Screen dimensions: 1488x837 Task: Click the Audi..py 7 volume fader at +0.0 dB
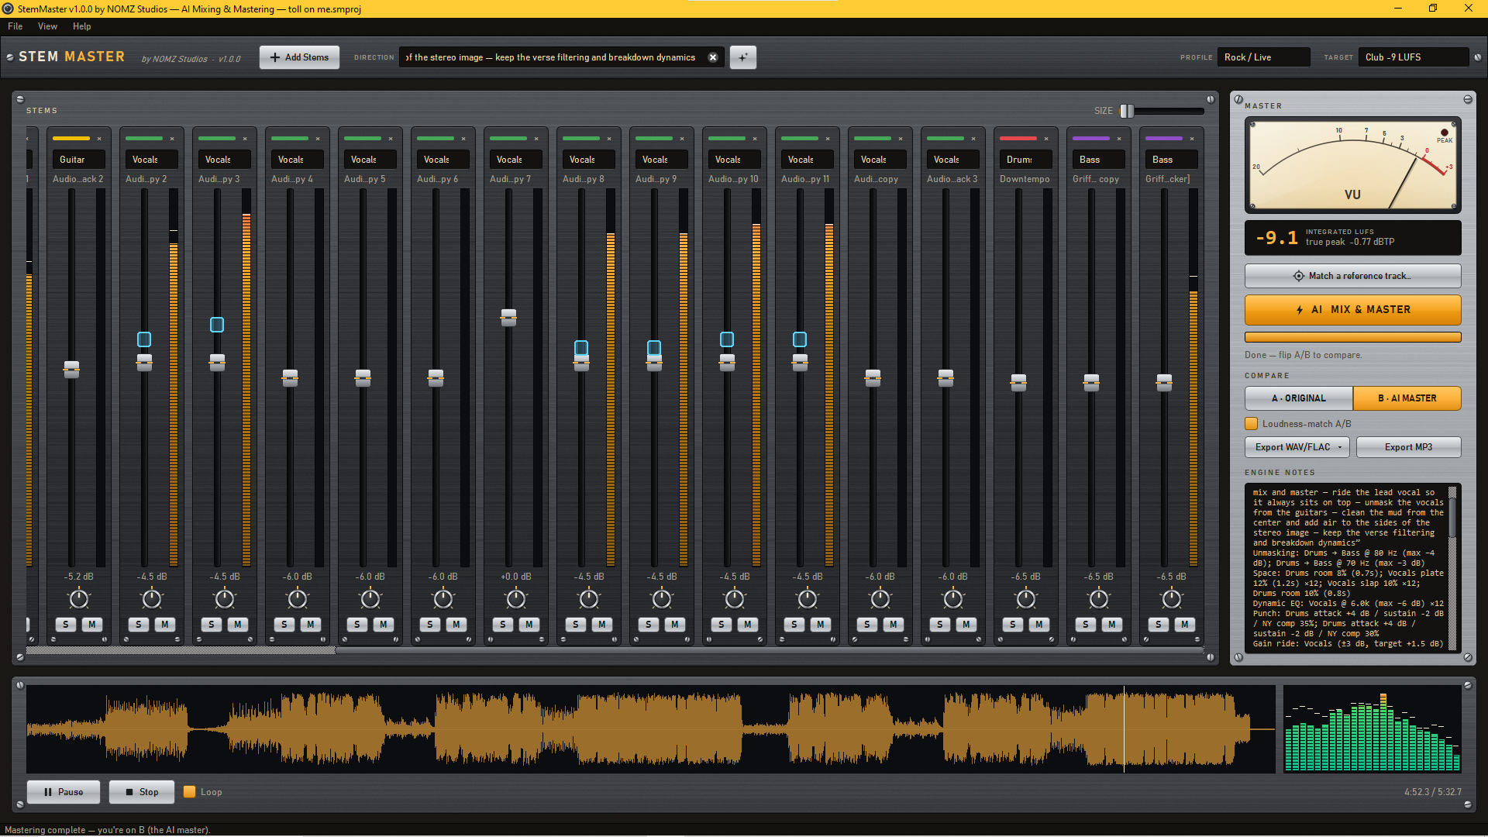pos(508,317)
